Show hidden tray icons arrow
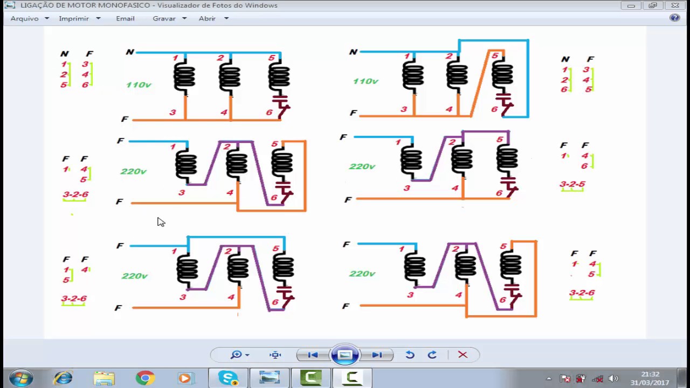This screenshot has width=690, height=388. click(549, 378)
